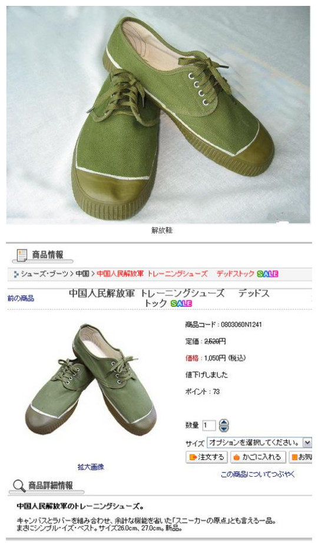Click the colorful SALE badge in breadcrumb
The height and width of the screenshot is (547, 318).
267,274
